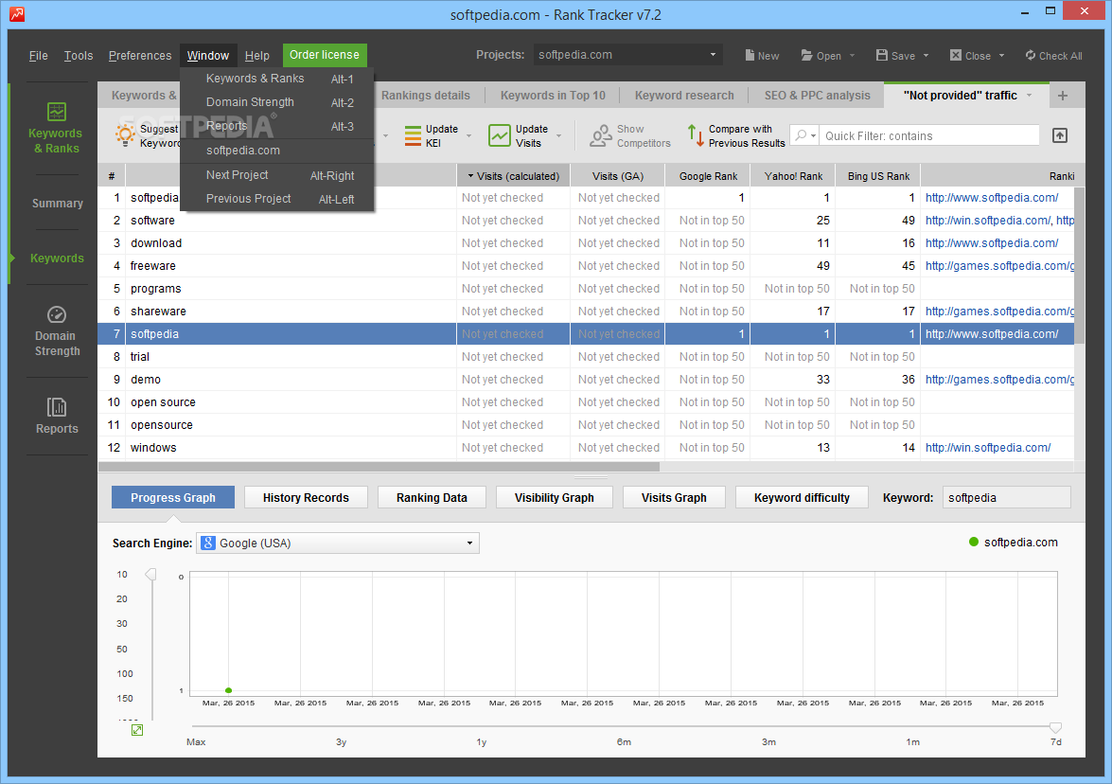Click the Show Competitors icon
This screenshot has width=1112, height=784.
(601, 135)
